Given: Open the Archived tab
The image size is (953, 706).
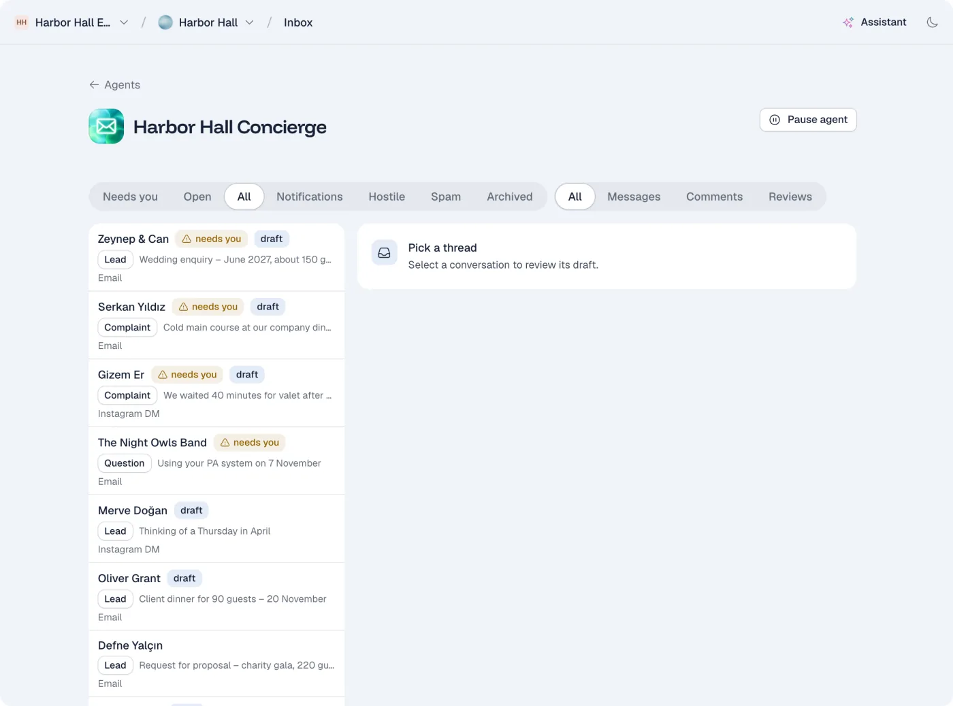Looking at the screenshot, I should (x=510, y=197).
